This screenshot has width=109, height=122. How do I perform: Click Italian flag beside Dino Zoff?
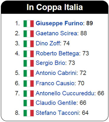click(x=29, y=44)
